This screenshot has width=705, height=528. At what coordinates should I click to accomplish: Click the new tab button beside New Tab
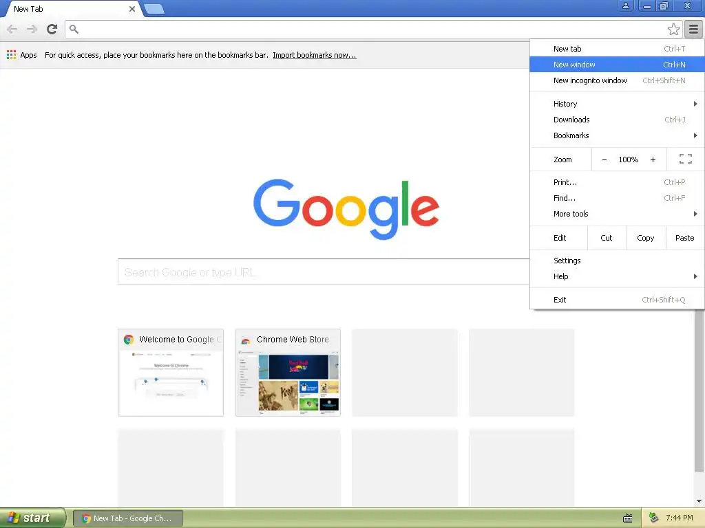pos(154,9)
